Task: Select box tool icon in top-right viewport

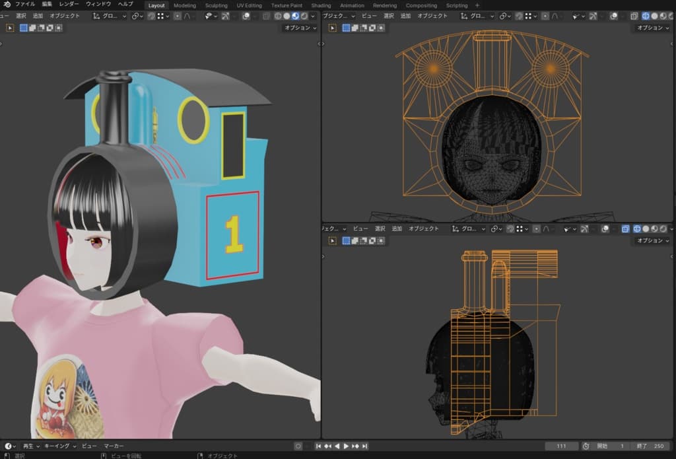Action: 333,28
